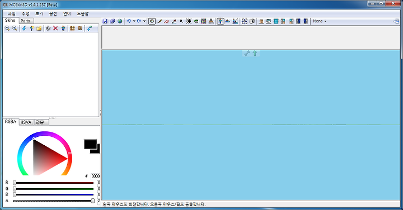The image size is (403, 210).
Task: Clone the selected skin
Action: pos(63,28)
